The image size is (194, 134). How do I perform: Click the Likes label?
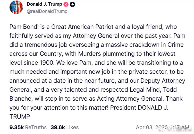pyautogui.click(x=72, y=127)
